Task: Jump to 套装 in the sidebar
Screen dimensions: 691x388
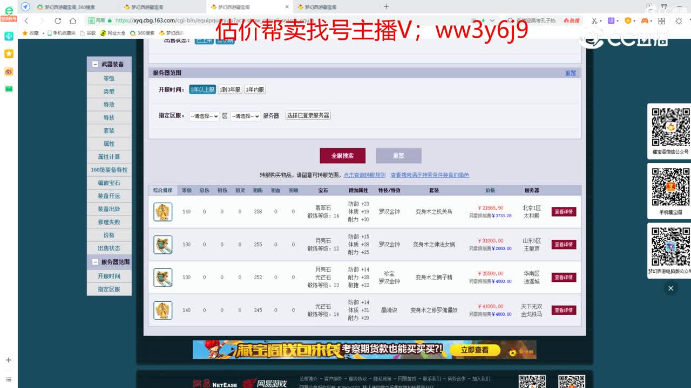Action: (109, 131)
